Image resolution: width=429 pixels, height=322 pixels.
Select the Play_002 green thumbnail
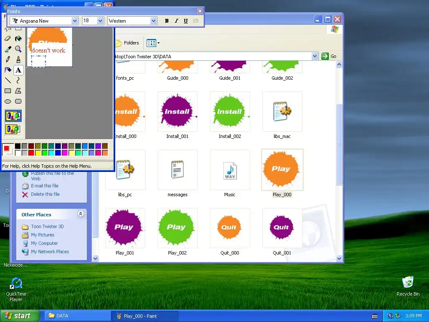(177, 228)
